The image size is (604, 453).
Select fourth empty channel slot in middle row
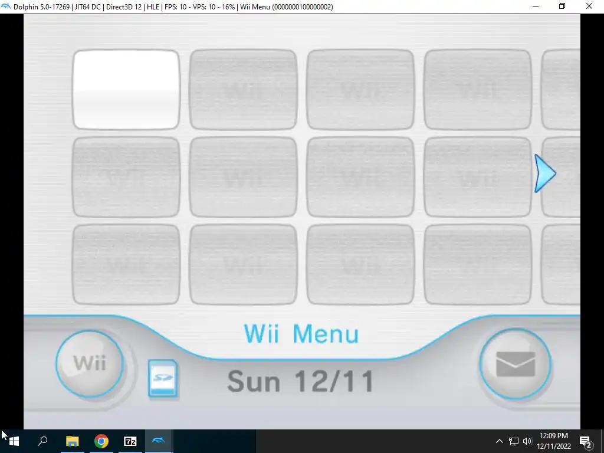478,177
